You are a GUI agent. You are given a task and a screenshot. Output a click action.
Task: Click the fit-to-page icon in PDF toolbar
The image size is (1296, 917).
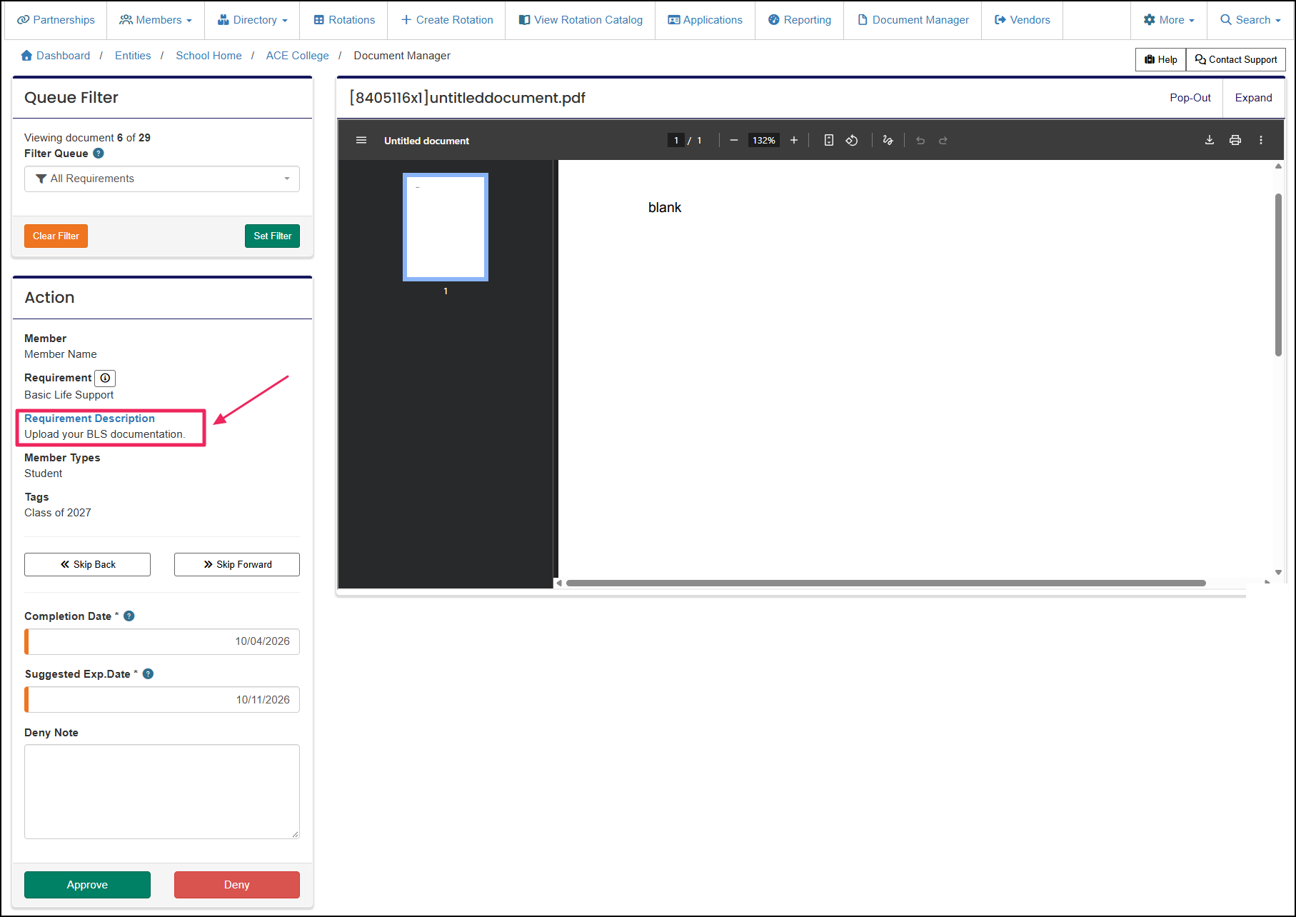click(x=828, y=140)
